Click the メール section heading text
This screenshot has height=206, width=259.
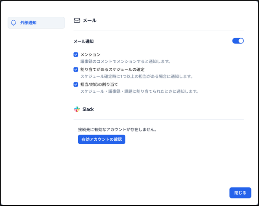click(89, 20)
